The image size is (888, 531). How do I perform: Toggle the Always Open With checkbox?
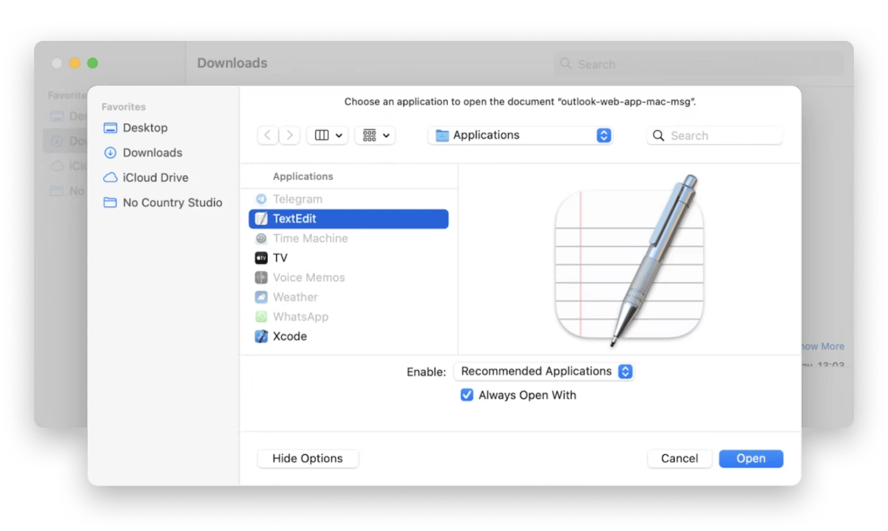click(x=467, y=395)
